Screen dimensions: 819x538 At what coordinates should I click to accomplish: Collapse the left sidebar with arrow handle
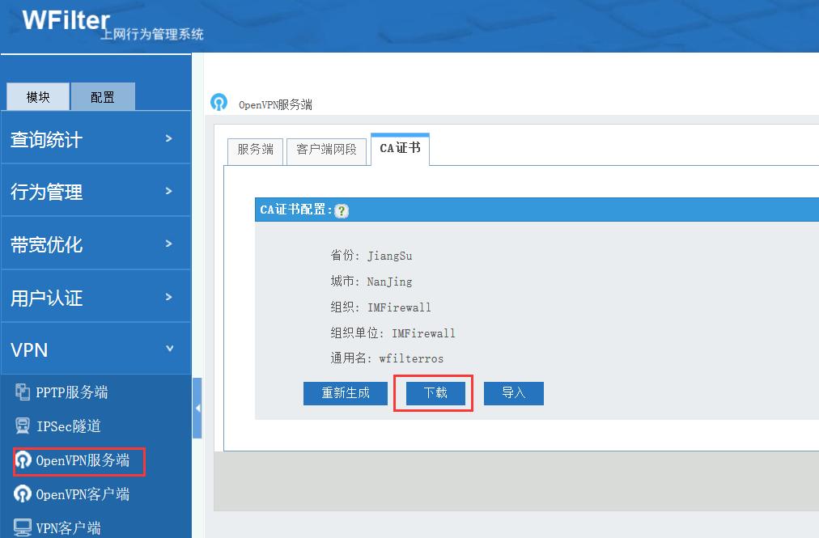click(x=197, y=409)
